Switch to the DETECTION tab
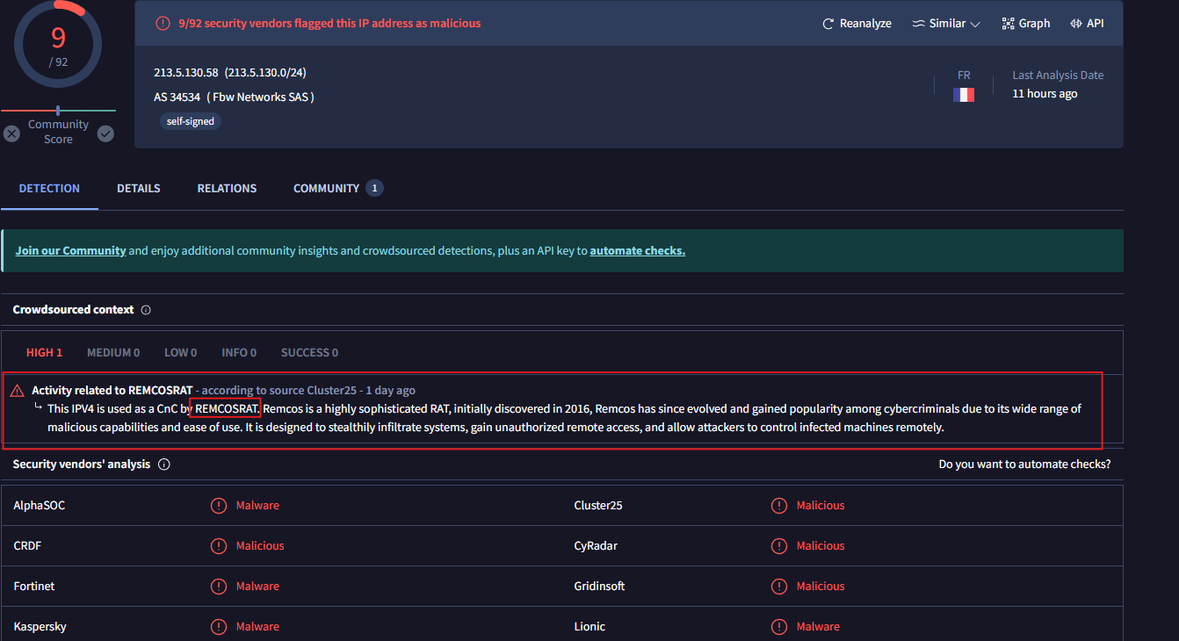Image resolution: width=1179 pixels, height=641 pixels. [x=49, y=188]
